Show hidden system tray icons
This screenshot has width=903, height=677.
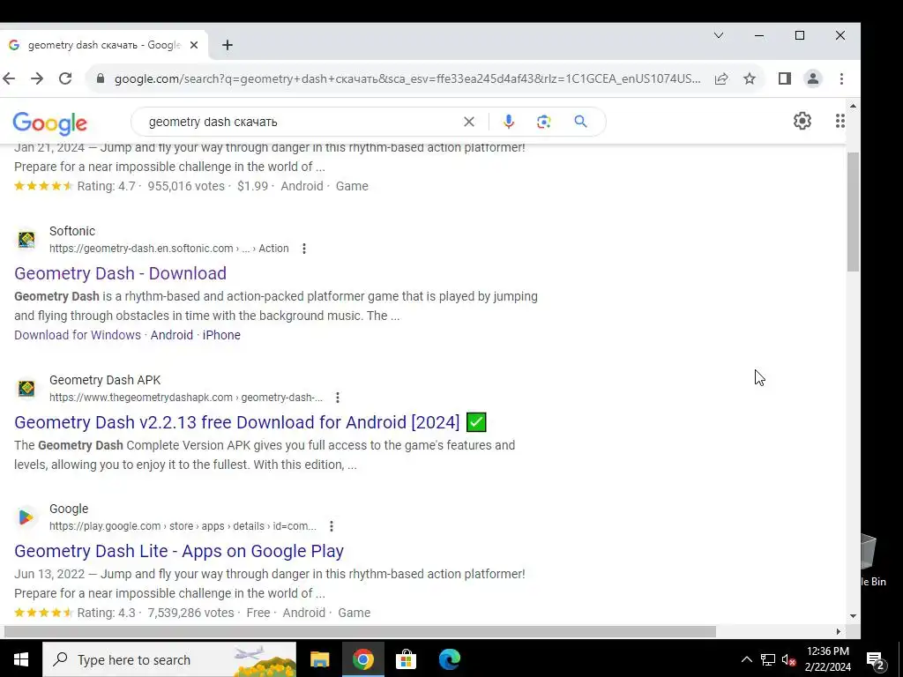click(x=746, y=659)
